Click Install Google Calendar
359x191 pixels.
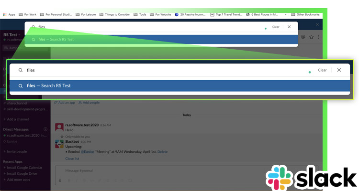point(23,168)
